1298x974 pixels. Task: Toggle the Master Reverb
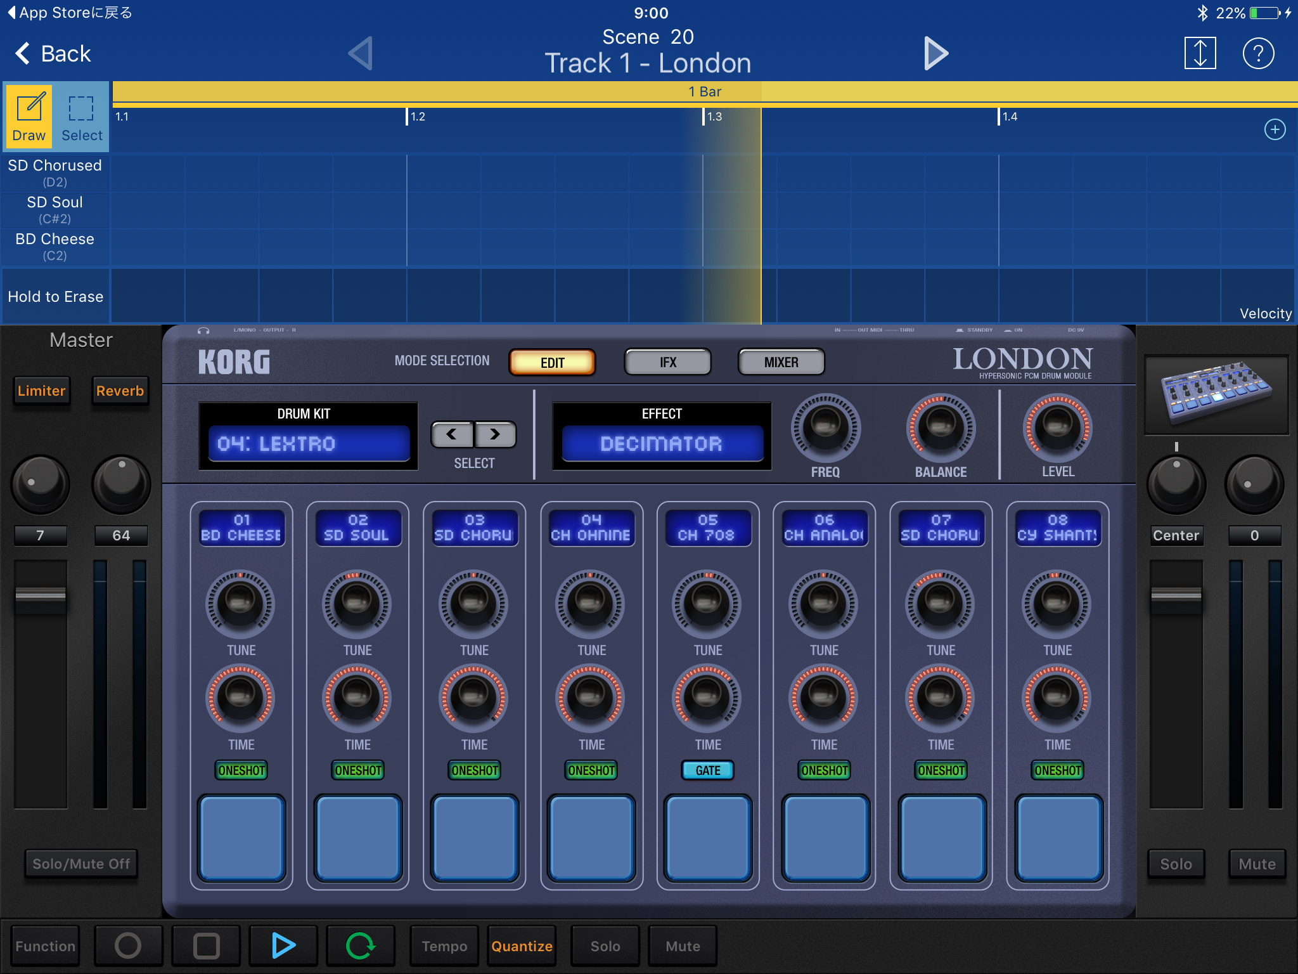(120, 391)
